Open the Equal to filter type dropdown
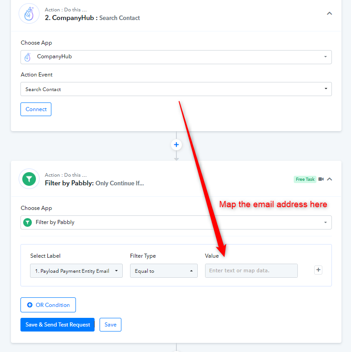Image resolution: width=351 pixels, height=352 pixels. (x=164, y=271)
